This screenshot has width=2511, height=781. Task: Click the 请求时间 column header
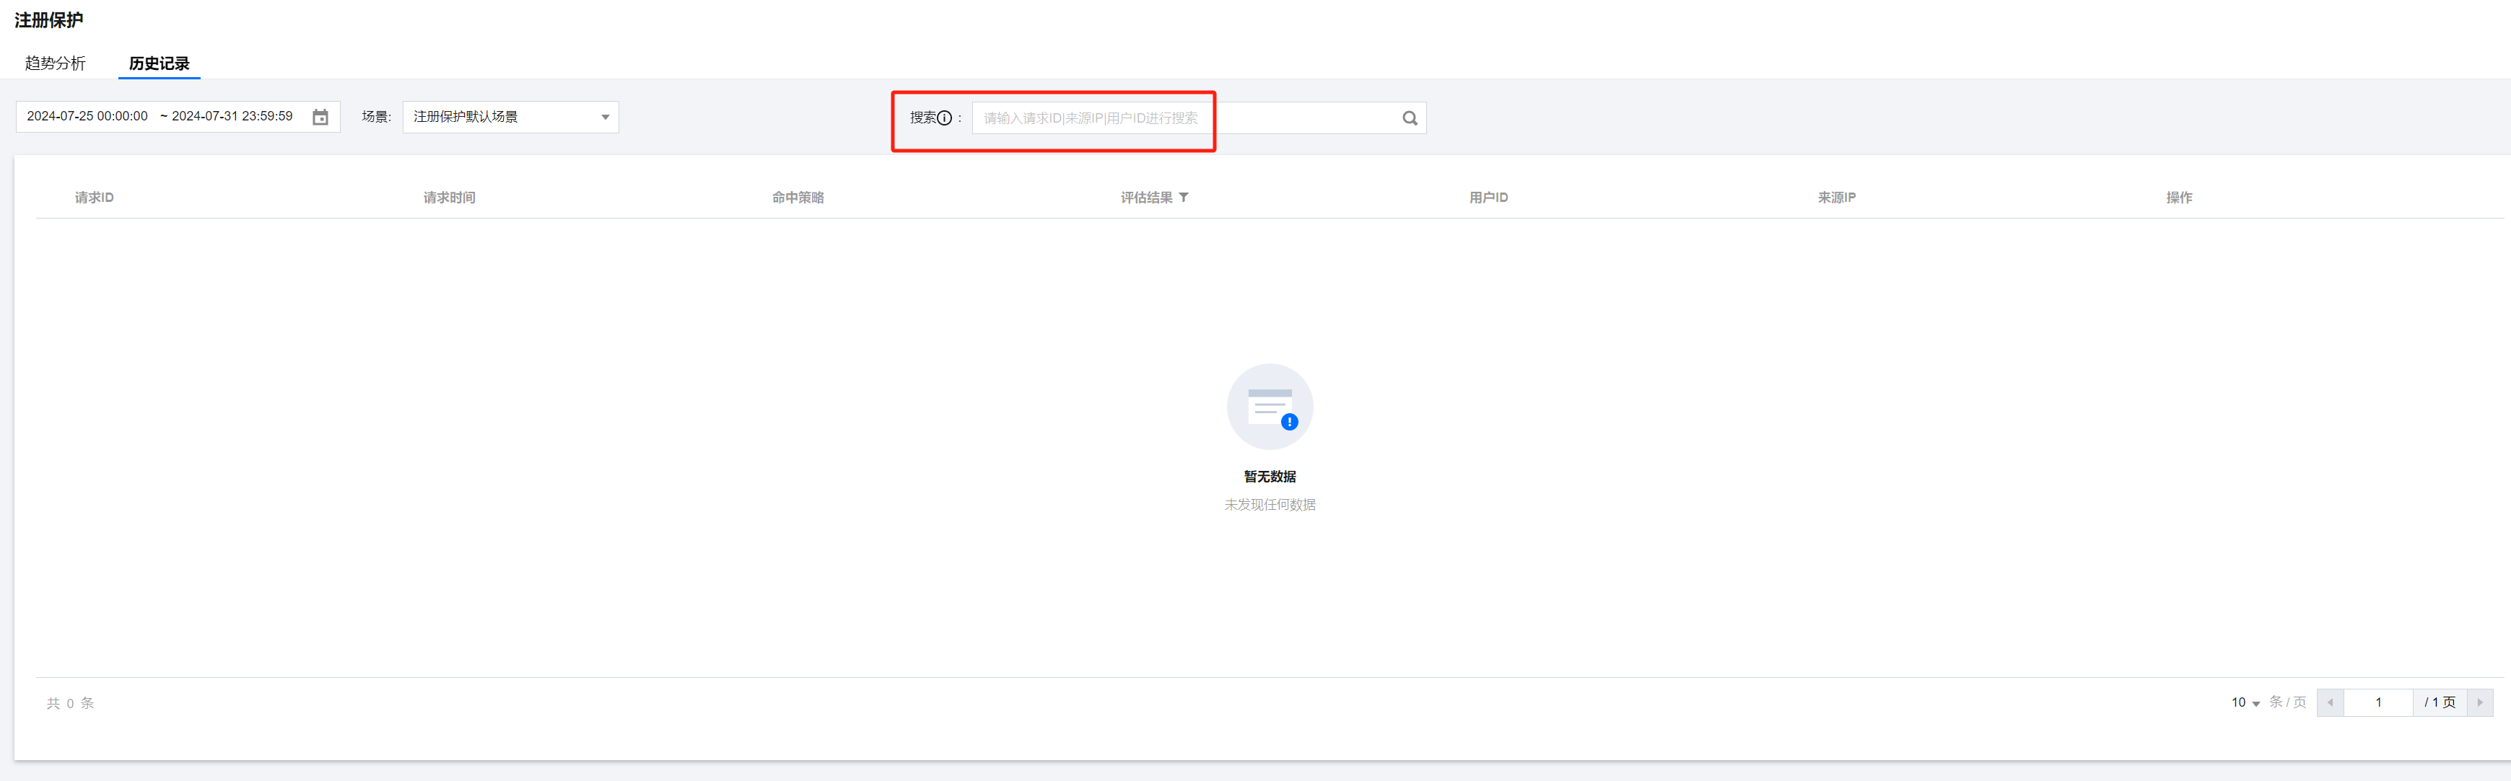450,198
